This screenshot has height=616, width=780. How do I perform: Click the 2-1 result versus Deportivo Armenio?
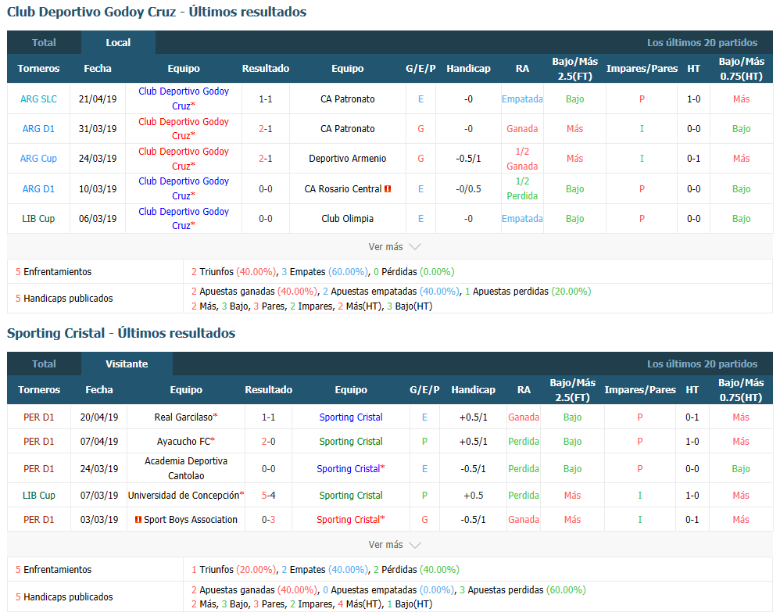(266, 159)
